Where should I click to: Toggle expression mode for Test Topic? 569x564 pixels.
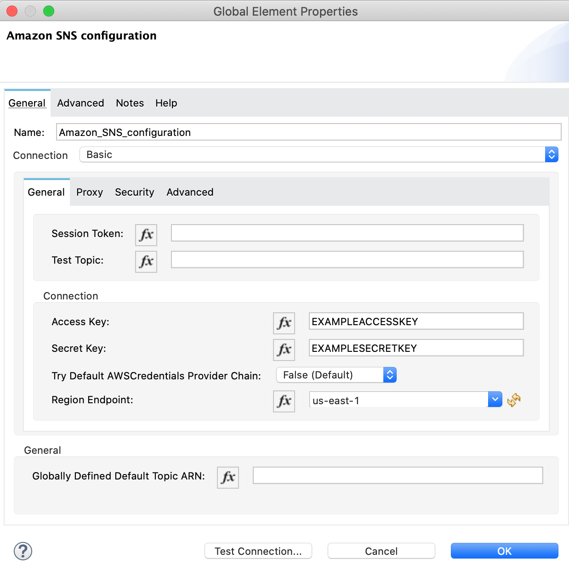146,261
